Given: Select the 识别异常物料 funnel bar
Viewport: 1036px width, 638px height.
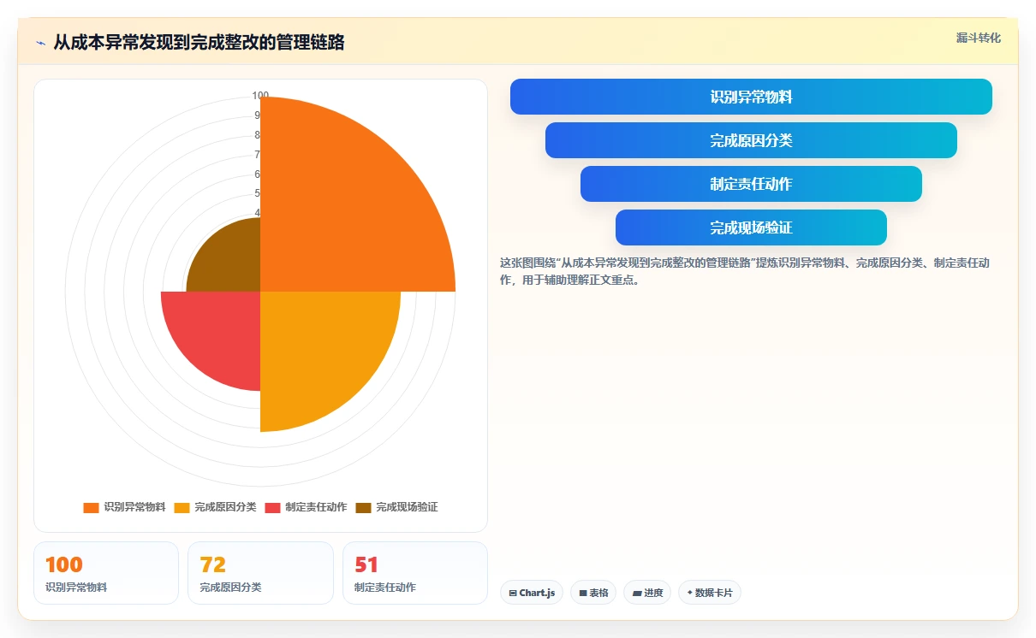Looking at the screenshot, I should tap(751, 97).
